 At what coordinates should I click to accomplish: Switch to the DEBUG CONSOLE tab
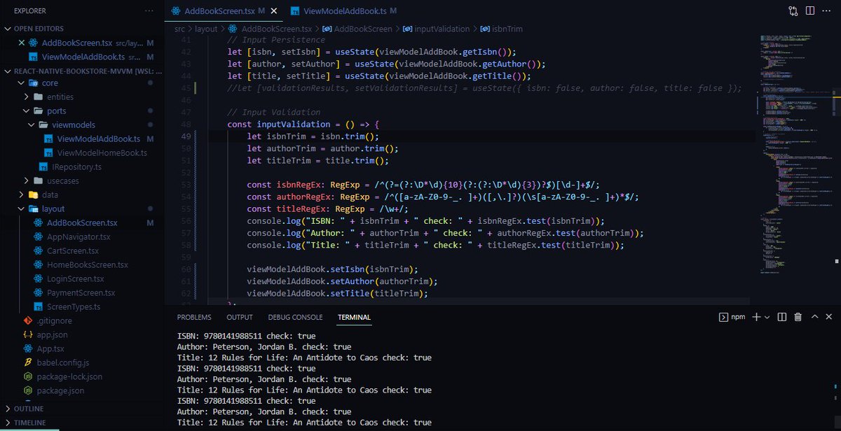[x=295, y=317]
